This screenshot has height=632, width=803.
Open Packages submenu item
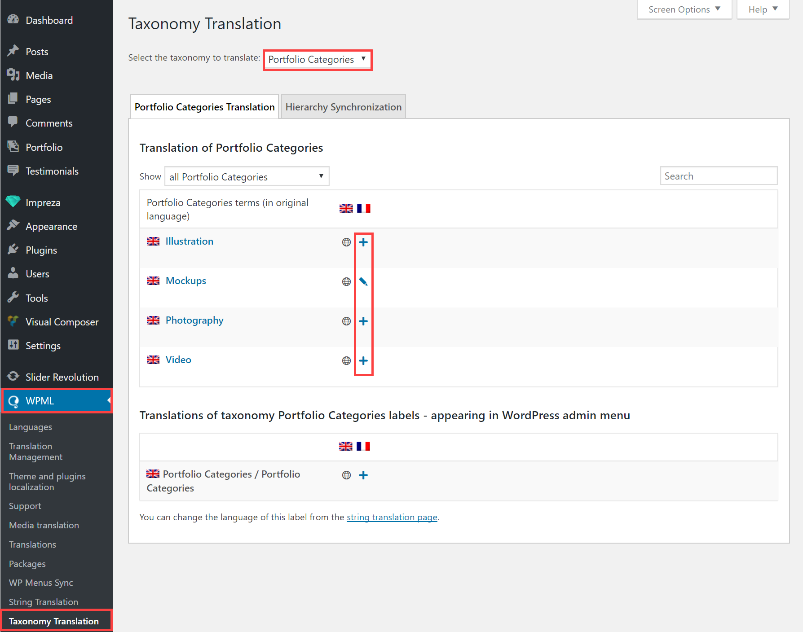click(x=27, y=564)
